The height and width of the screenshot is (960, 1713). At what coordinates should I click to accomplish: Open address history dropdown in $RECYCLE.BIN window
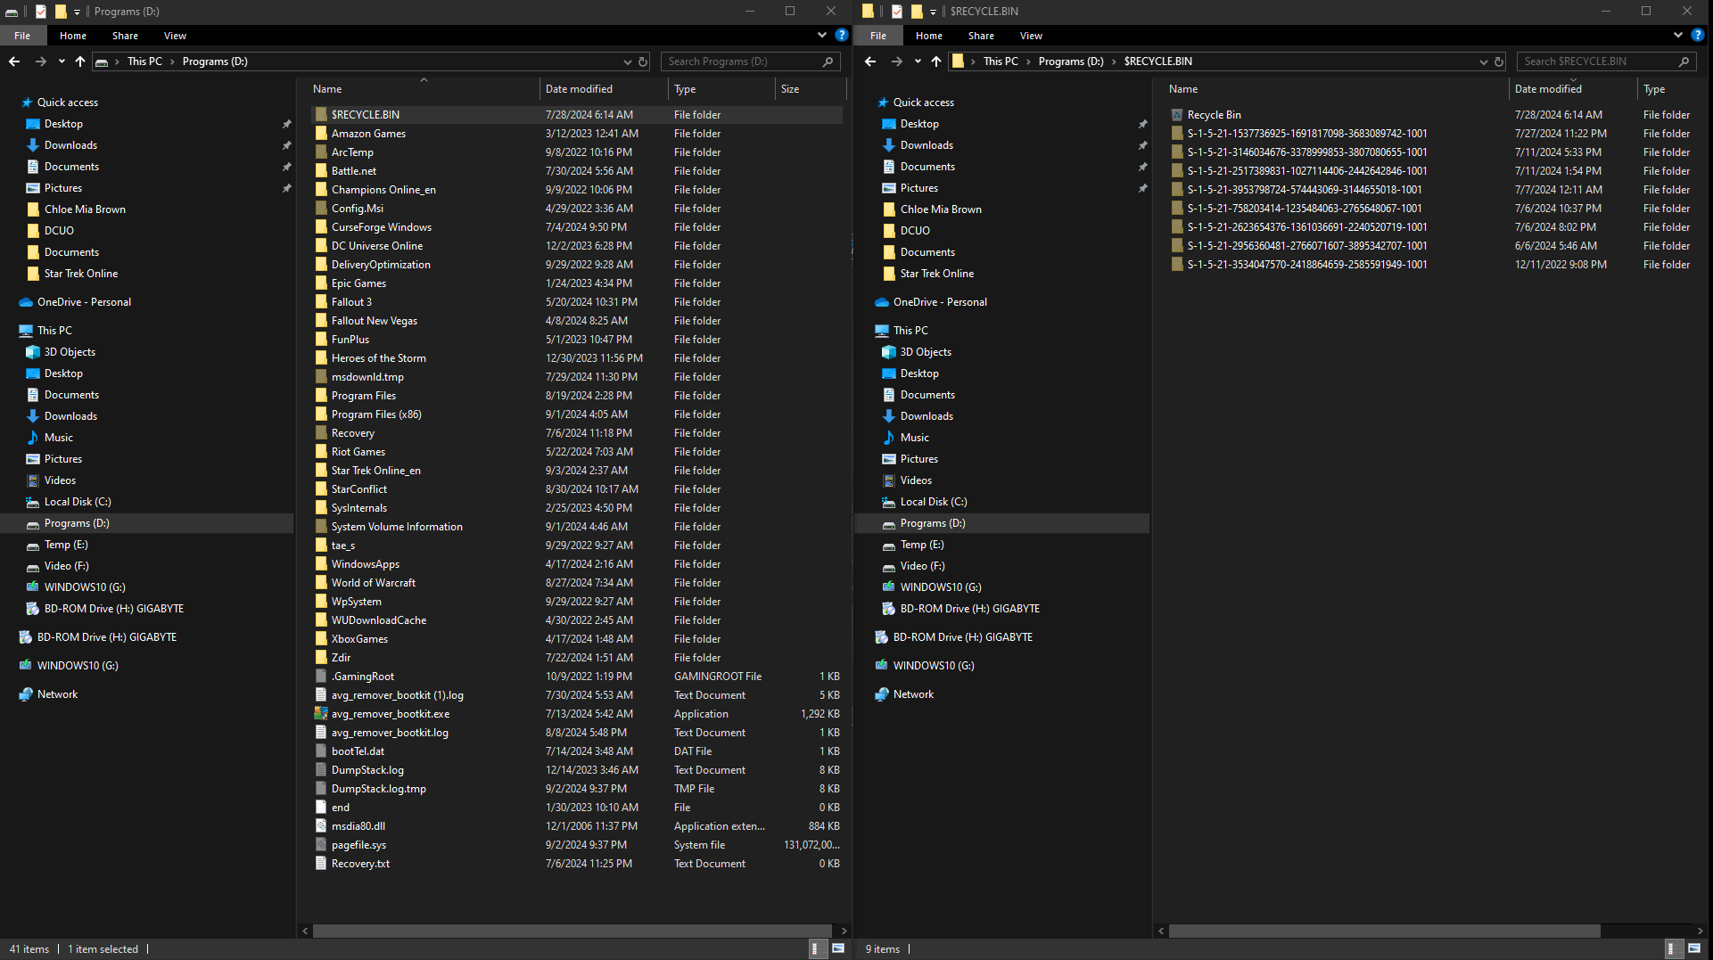1483,62
